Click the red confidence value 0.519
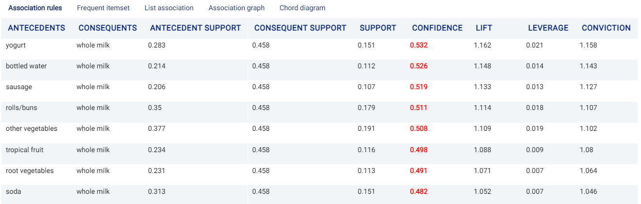Viewport: 641px width, 204px height. pyautogui.click(x=419, y=87)
